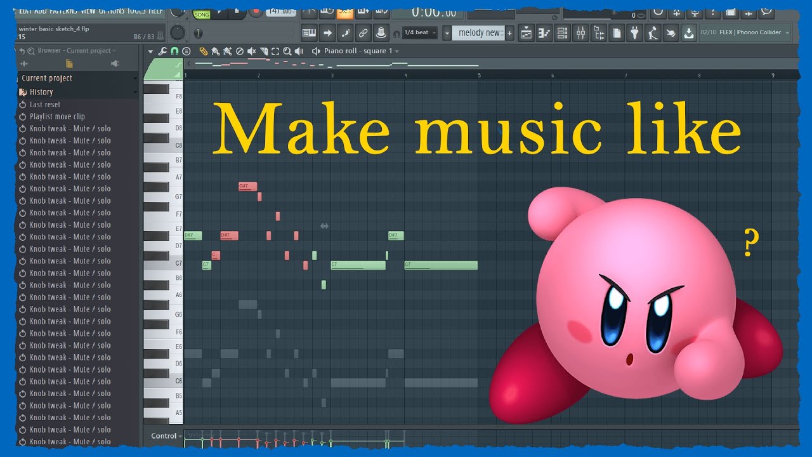812x457 pixels.
Task: Collapse the Current project section
Action: [135, 78]
